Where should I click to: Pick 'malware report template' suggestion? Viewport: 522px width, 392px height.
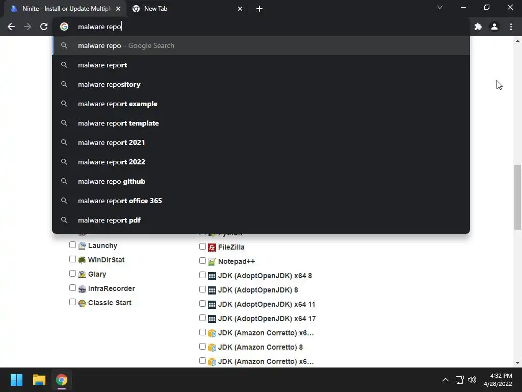(261, 123)
